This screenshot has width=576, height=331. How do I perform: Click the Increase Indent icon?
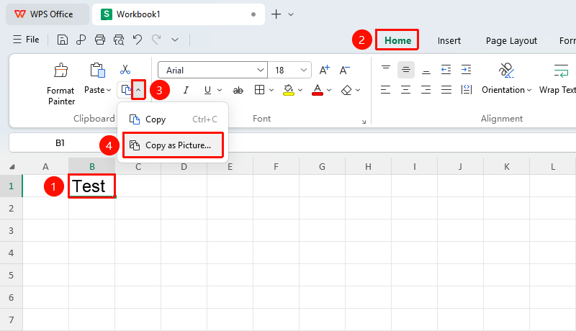tap(466, 69)
